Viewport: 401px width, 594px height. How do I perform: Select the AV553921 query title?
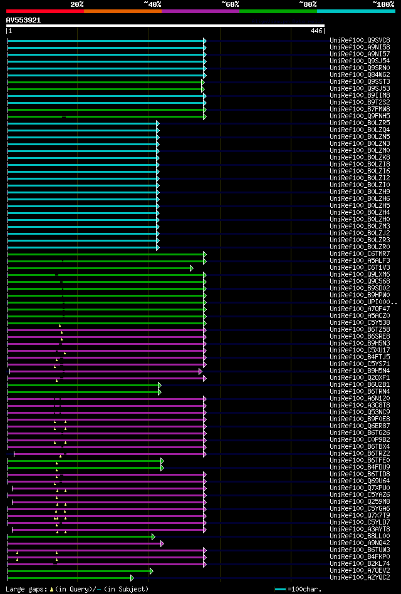24,20
